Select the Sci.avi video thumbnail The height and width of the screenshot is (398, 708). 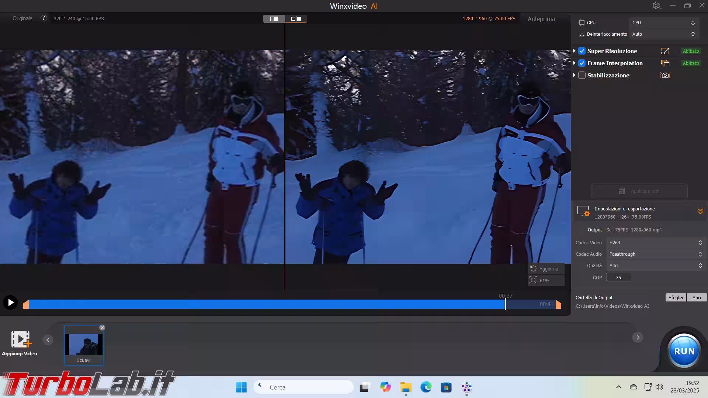tap(84, 345)
